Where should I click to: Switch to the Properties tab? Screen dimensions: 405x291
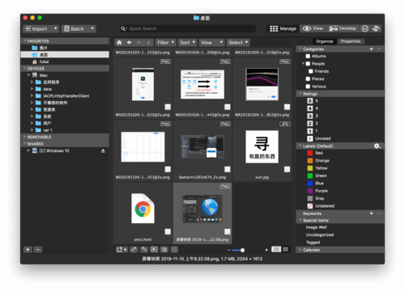pos(351,41)
